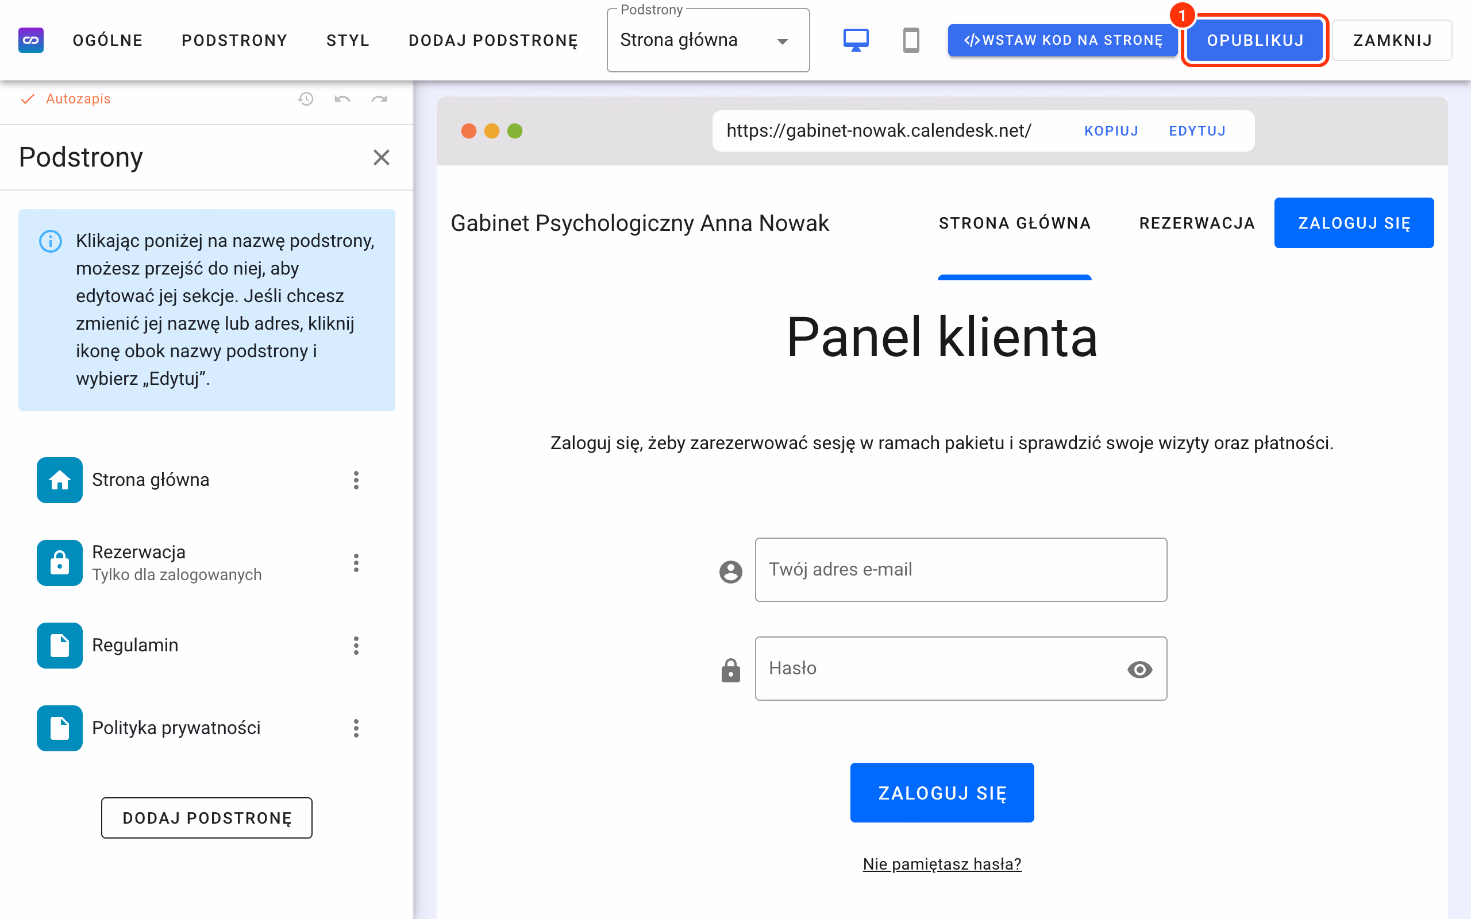Click the Strona główna home icon
Image resolution: width=1471 pixels, height=919 pixels.
coord(60,480)
